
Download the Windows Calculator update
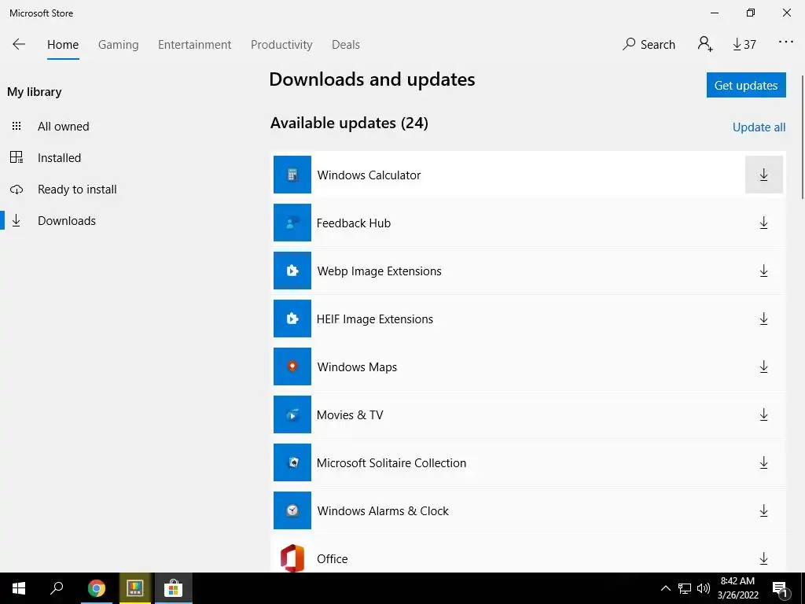point(763,175)
